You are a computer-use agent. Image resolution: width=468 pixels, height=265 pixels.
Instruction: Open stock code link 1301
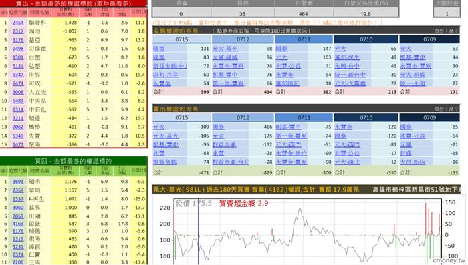pyautogui.click(x=18, y=57)
